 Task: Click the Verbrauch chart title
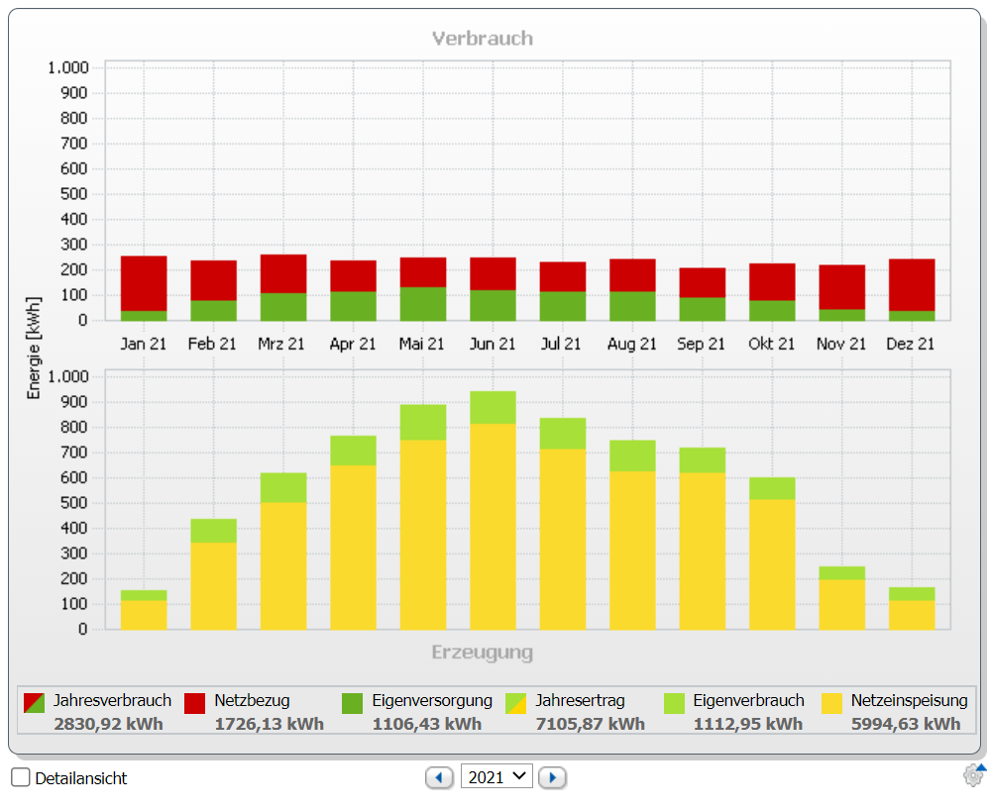click(483, 39)
